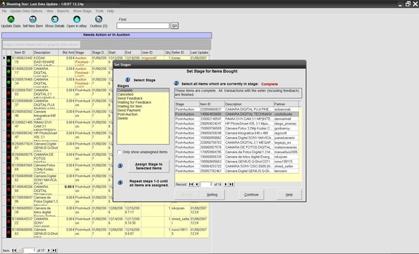Click the red status icon of RIMAX DVX row
419x254 pixels.
point(9,125)
